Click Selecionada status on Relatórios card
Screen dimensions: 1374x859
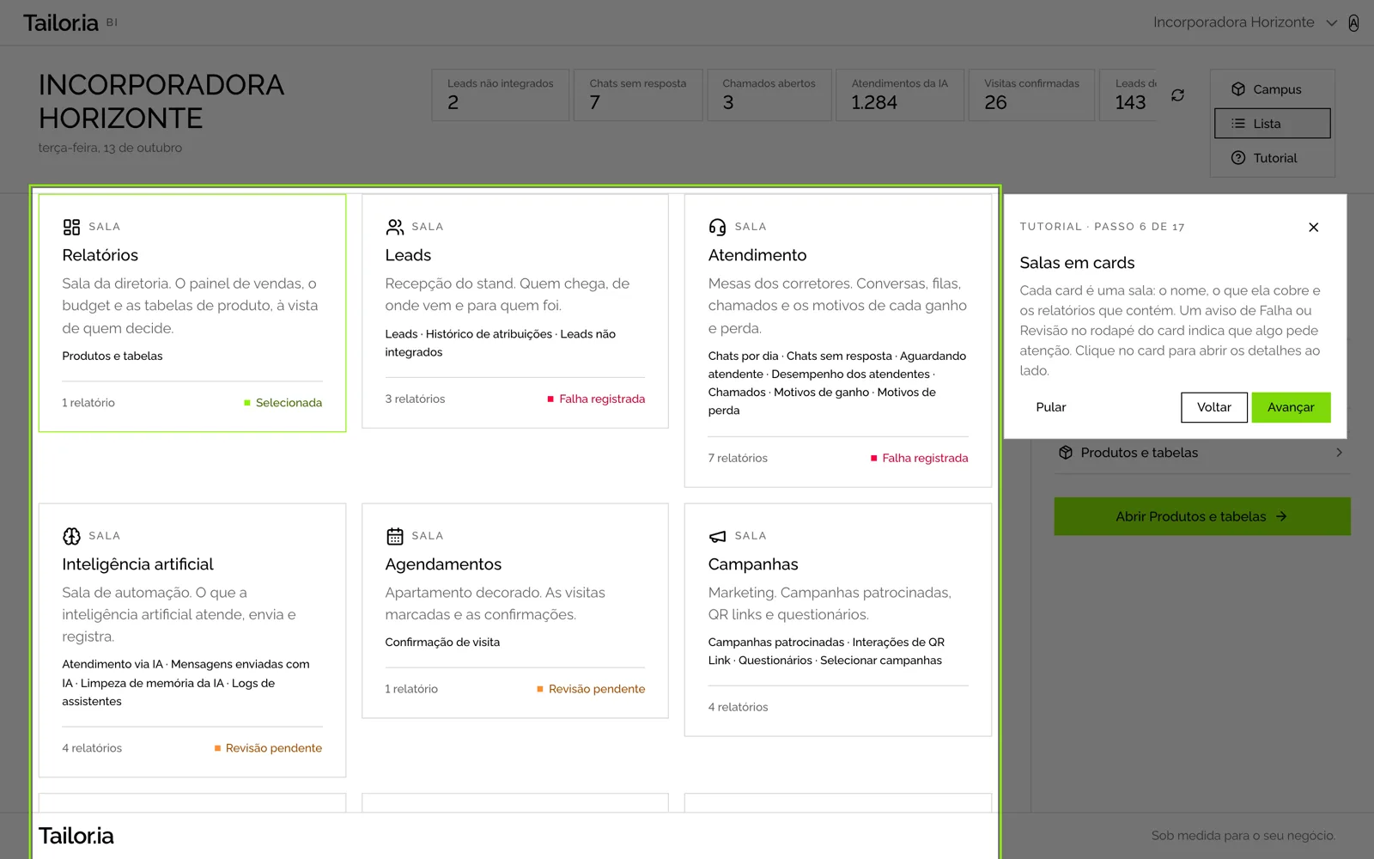pos(283,403)
